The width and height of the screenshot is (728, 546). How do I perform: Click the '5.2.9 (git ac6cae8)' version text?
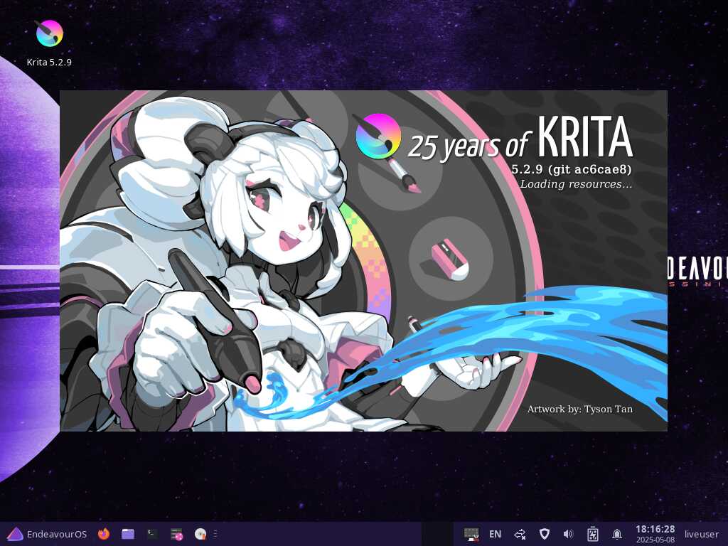coord(572,169)
